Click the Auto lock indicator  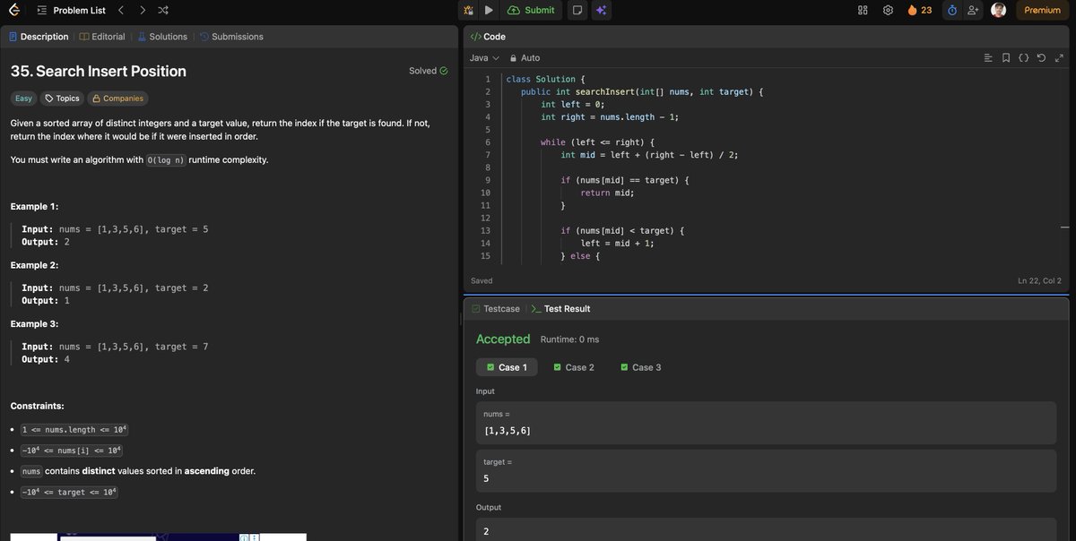(x=525, y=57)
